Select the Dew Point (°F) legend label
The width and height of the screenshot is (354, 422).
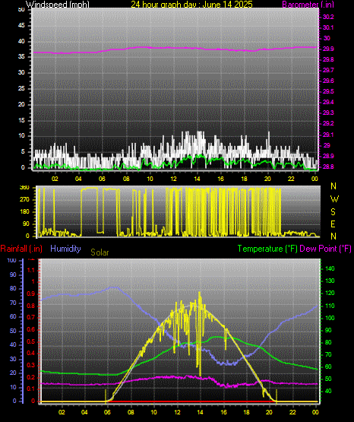tap(325, 249)
